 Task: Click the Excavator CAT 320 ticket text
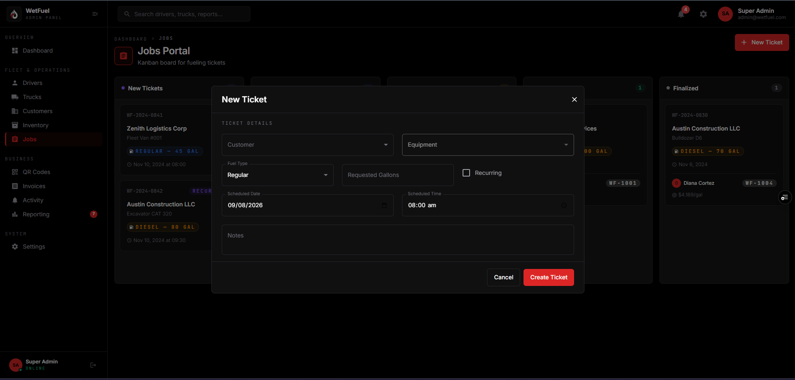pyautogui.click(x=149, y=214)
